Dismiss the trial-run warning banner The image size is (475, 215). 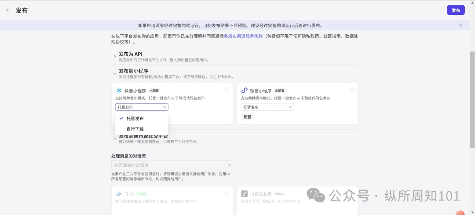tap(460, 25)
